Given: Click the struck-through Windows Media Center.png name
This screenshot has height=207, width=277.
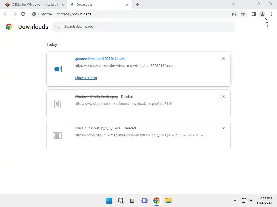Looking at the screenshot, I should (x=96, y=97).
